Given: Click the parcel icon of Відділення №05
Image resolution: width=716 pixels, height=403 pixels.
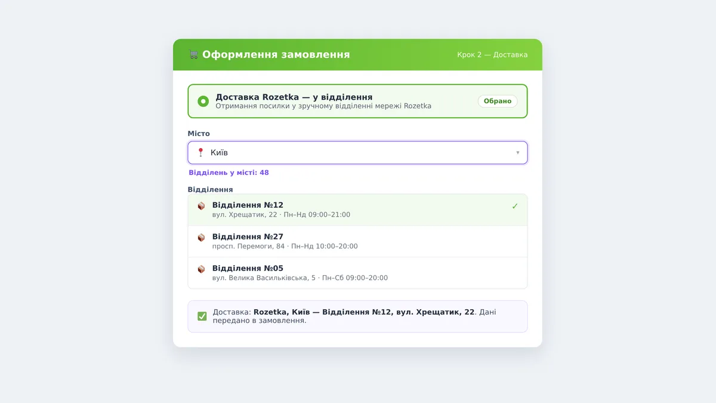Looking at the screenshot, I should (201, 269).
